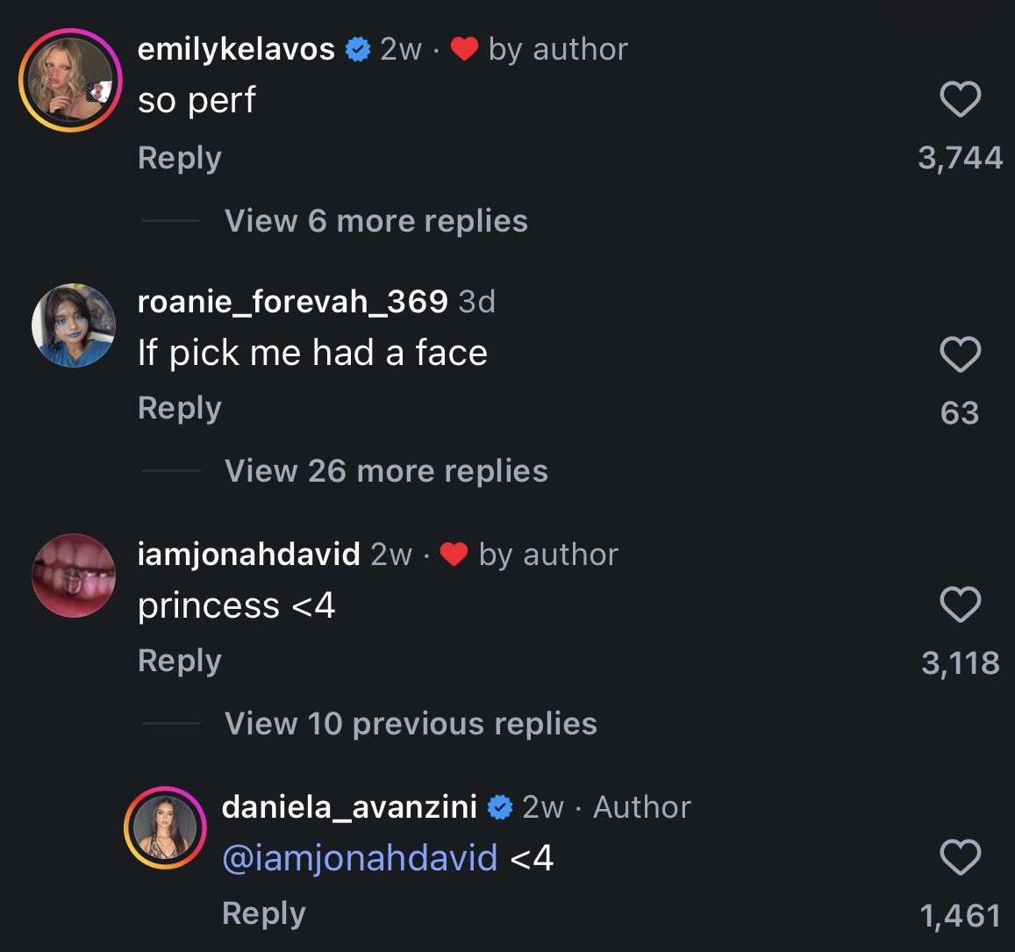Open emilykelavos profile picture story
The height and width of the screenshot is (952, 1015).
pyautogui.click(x=70, y=81)
